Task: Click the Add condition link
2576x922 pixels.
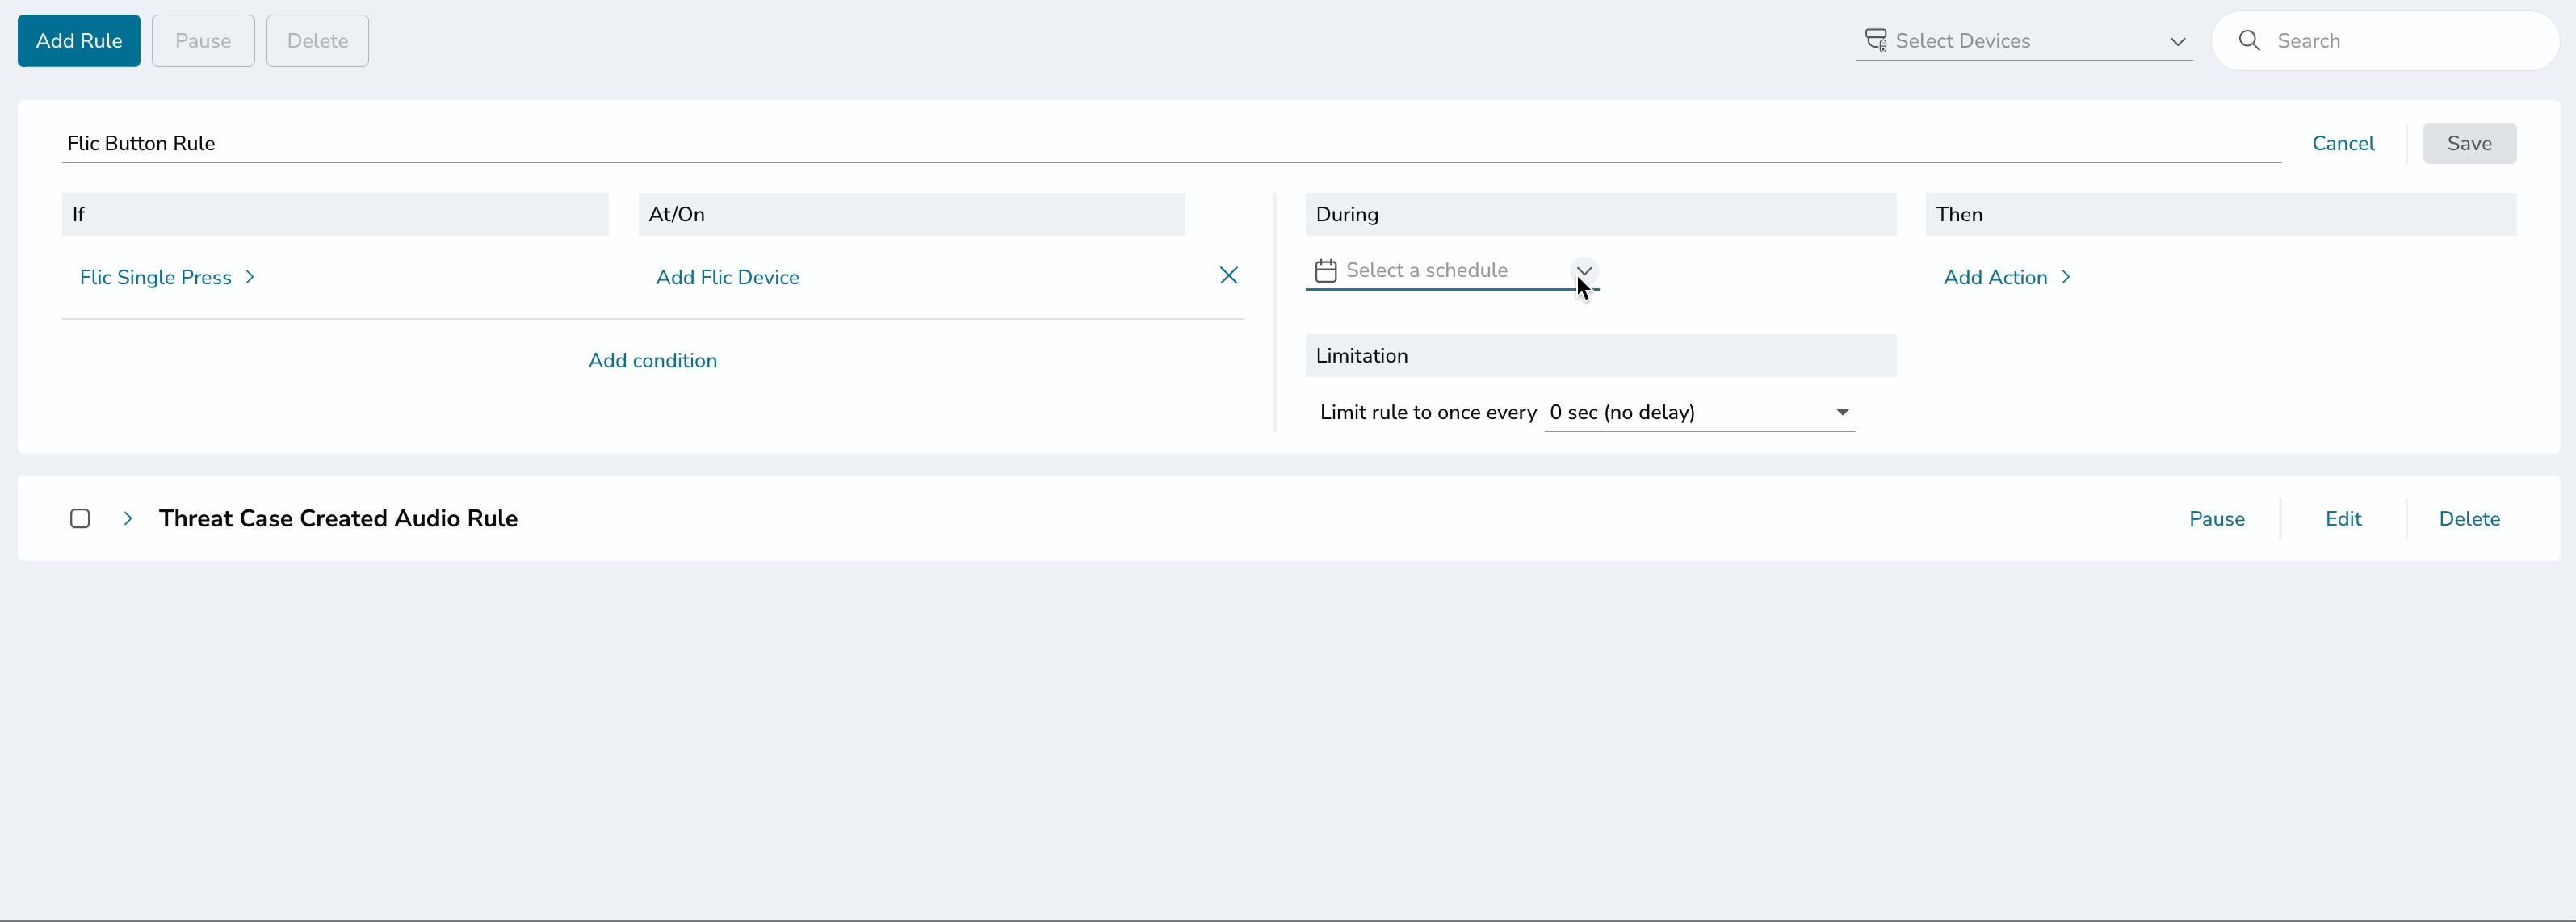Action: pyautogui.click(x=652, y=360)
